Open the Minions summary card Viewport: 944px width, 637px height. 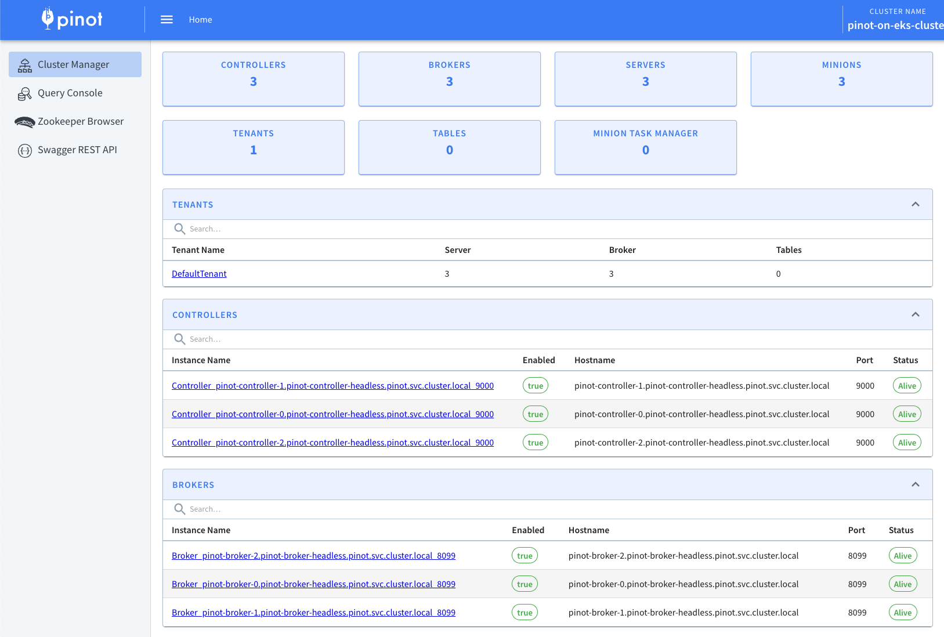point(842,79)
